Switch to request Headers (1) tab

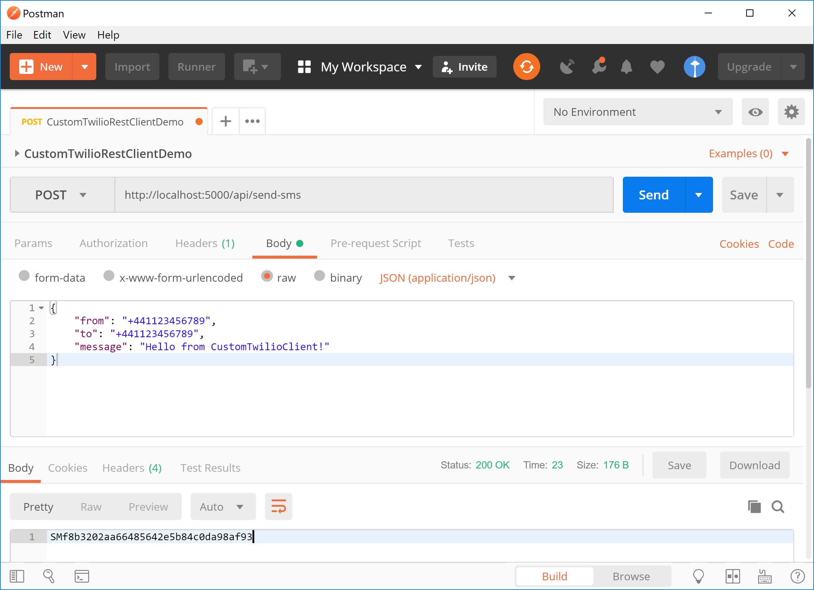[x=205, y=243]
